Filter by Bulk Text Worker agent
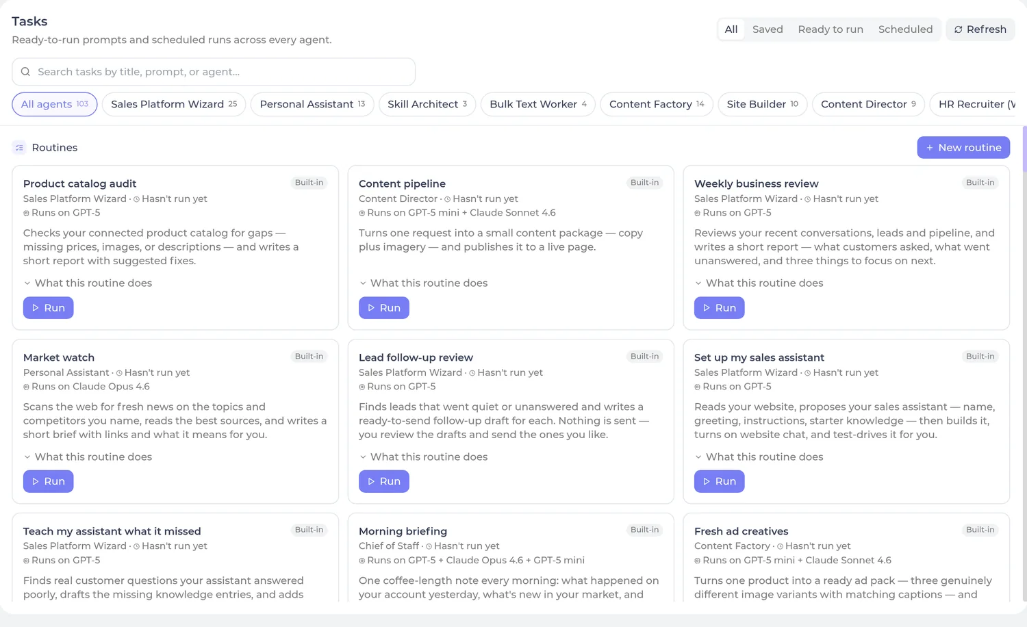Screen dimensions: 1027x627 click(538, 104)
